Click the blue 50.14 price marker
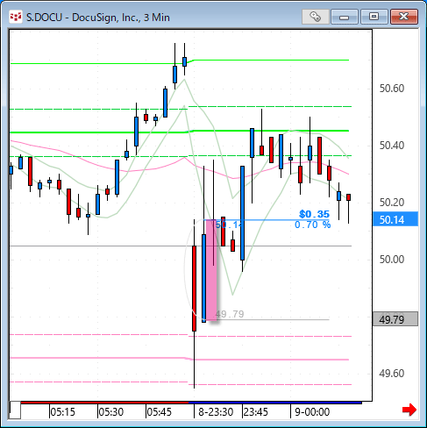 (x=395, y=219)
